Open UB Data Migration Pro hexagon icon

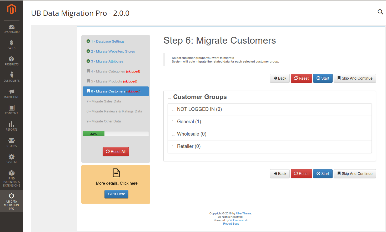tap(12, 196)
